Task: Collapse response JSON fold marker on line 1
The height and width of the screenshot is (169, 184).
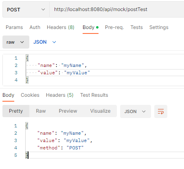Action: tap(27, 126)
